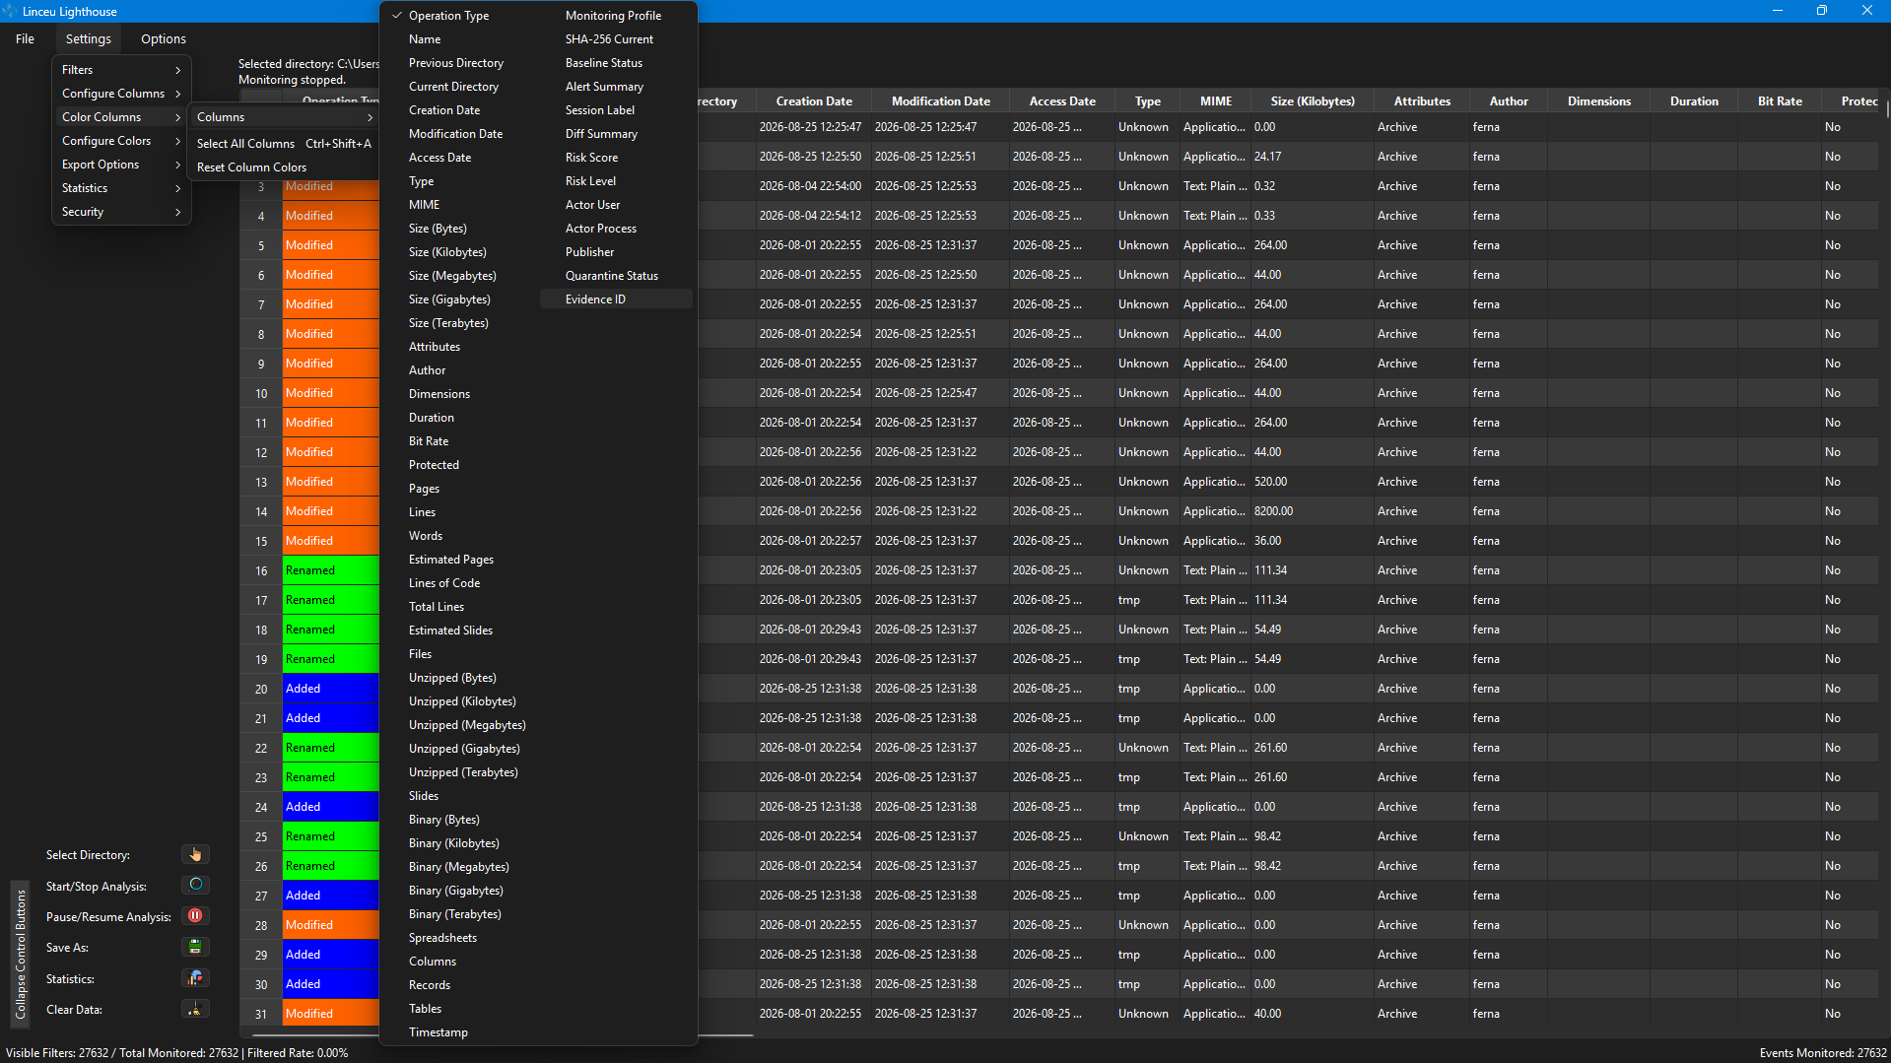The width and height of the screenshot is (1891, 1063).
Task: Toggle the Lines of Code column option
Action: coord(461,583)
